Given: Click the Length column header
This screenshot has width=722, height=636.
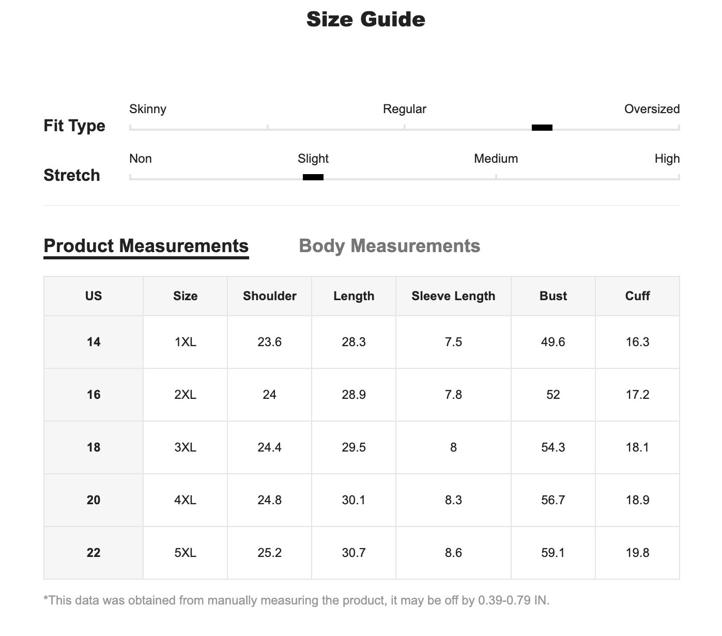Looking at the screenshot, I should pos(354,296).
